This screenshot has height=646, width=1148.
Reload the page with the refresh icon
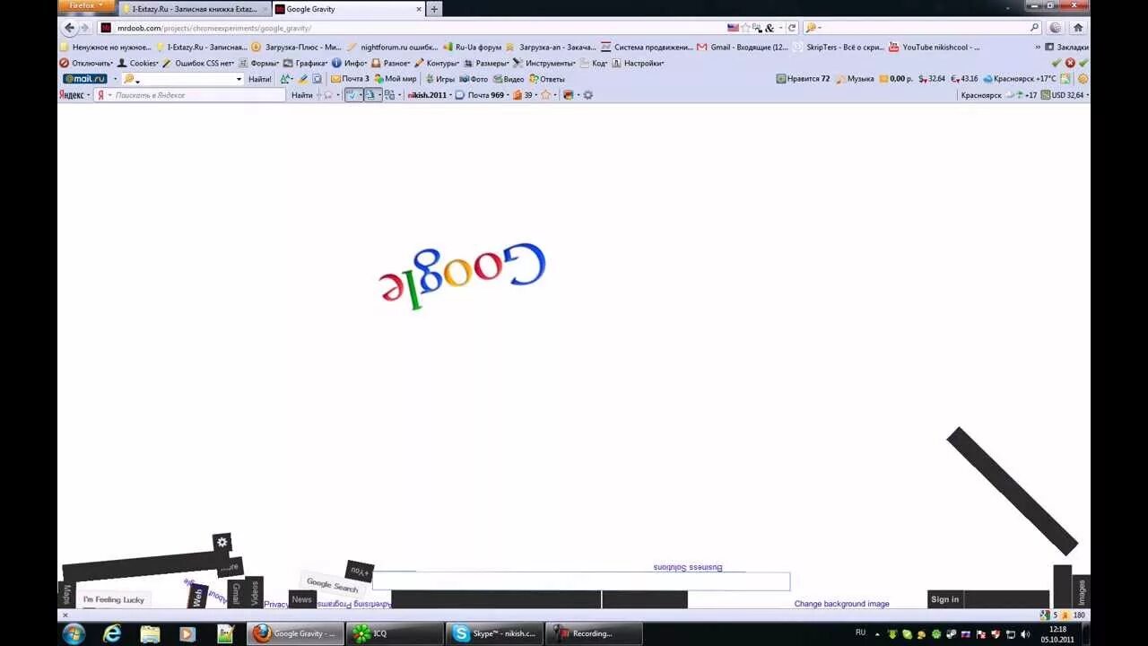point(792,28)
